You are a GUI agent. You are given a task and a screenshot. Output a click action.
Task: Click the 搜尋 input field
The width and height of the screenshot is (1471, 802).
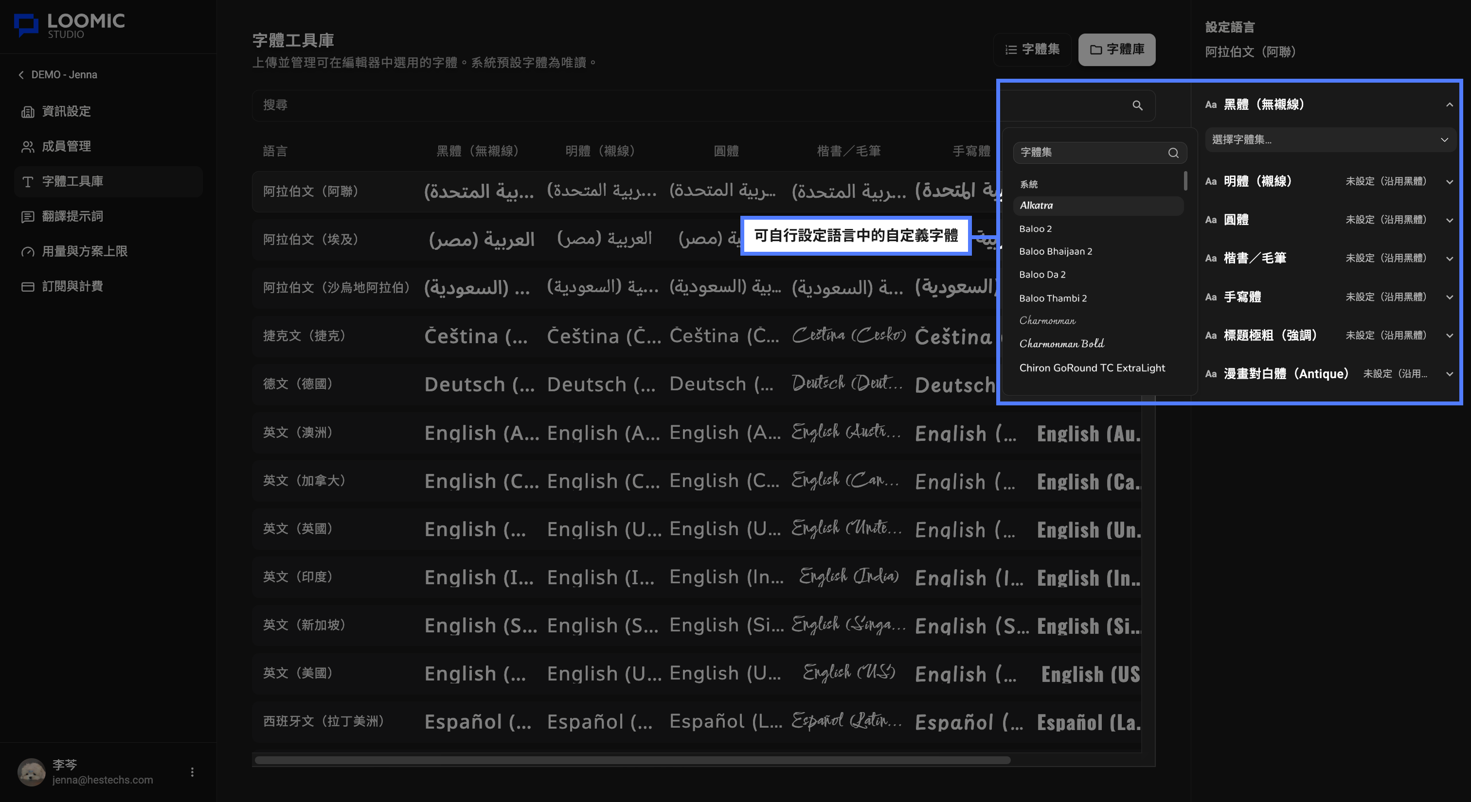703,105
